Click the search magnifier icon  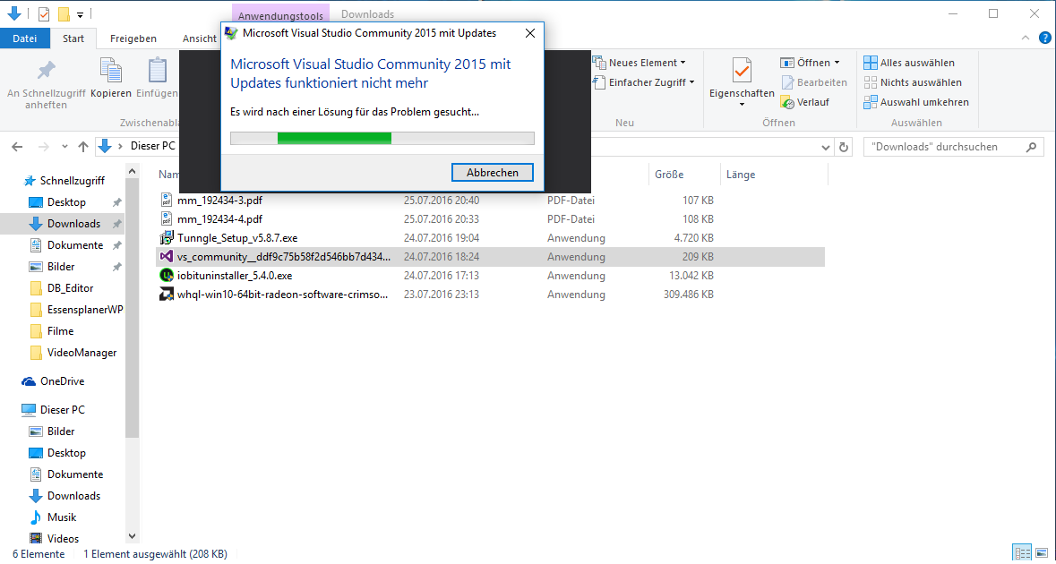pos(1031,147)
